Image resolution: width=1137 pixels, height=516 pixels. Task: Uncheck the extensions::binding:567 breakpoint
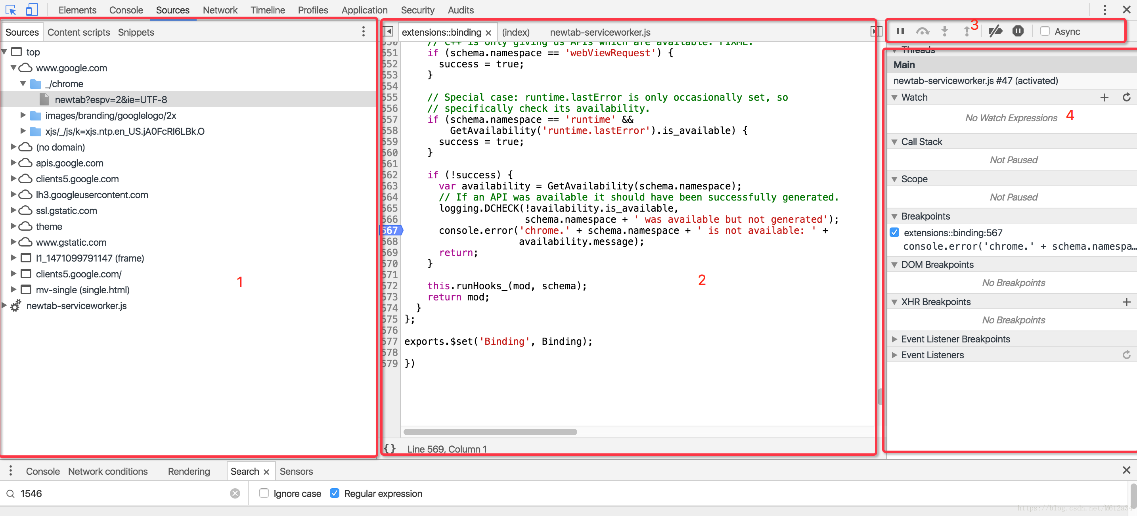click(894, 233)
